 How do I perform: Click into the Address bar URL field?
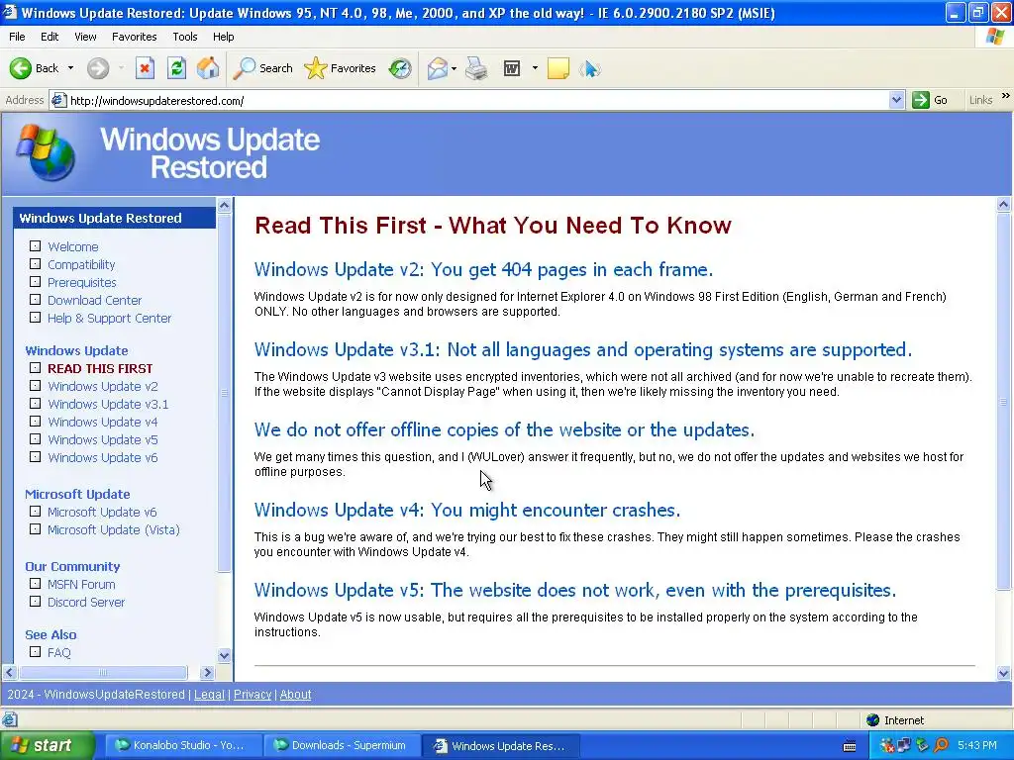click(477, 100)
